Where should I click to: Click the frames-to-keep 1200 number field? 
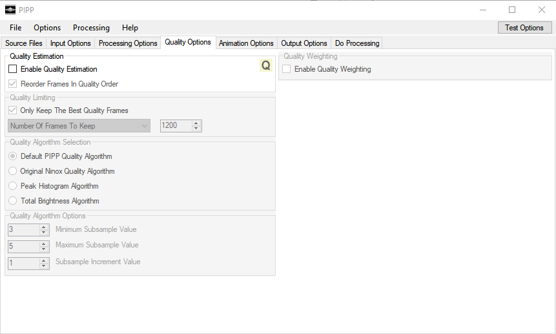[176, 126]
